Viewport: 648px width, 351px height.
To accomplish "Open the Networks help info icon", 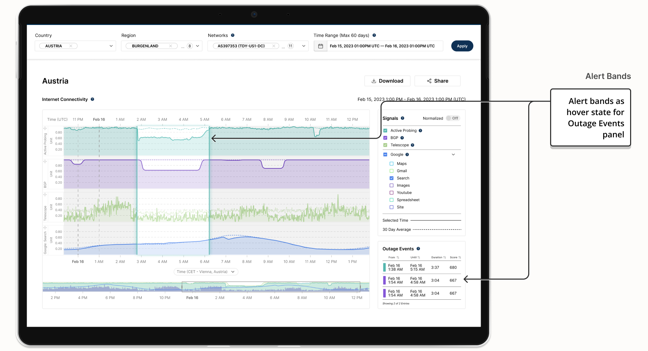I will pos(233,35).
